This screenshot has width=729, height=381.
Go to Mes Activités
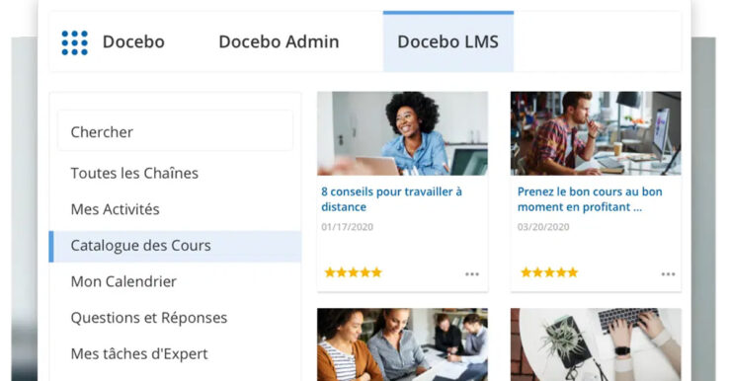pos(115,209)
